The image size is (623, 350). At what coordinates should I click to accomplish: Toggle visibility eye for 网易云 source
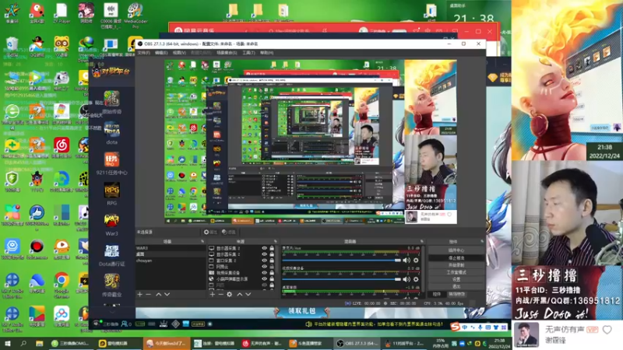point(264,267)
